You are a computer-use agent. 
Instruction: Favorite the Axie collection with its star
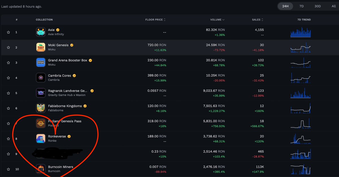[8, 32]
